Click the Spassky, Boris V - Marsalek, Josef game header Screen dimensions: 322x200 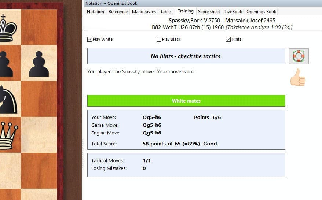[x=222, y=21]
